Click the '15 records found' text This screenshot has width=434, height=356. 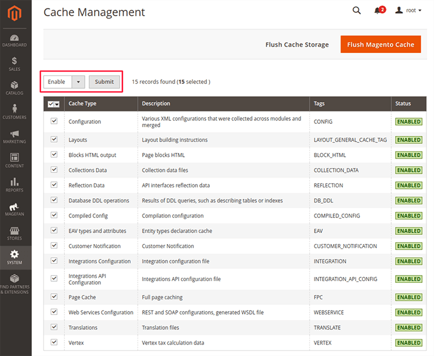point(153,82)
